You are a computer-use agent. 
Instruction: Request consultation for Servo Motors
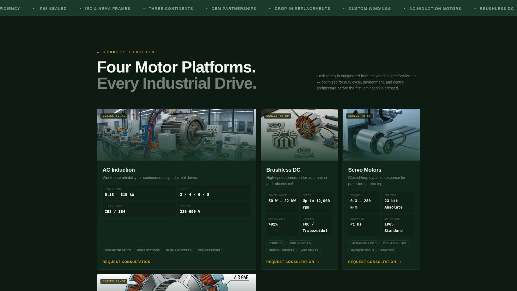point(372,262)
